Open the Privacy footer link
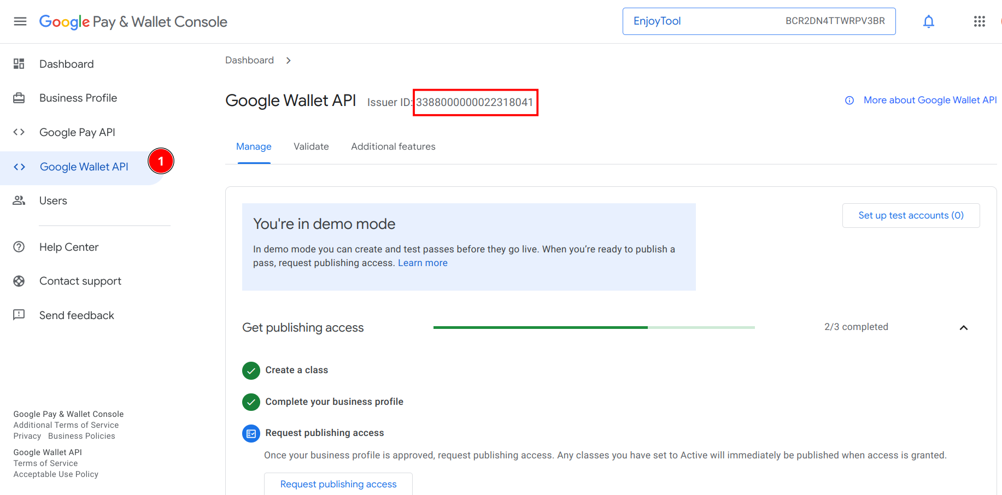Viewport: 1002px width, 495px height. point(27,436)
